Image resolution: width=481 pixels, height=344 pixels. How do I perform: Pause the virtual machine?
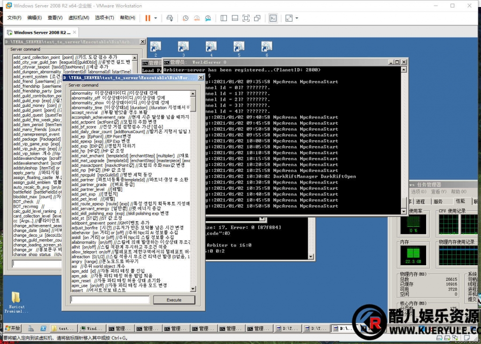[147, 18]
